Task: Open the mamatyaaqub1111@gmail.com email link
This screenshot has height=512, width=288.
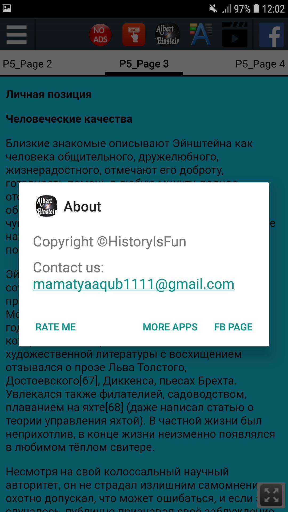Action: (134, 284)
